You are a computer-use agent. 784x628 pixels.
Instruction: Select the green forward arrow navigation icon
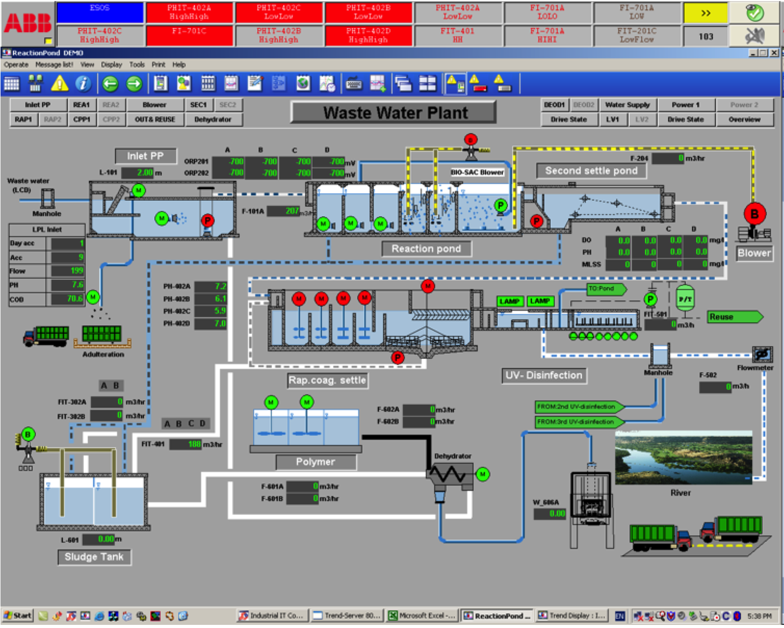coord(134,83)
